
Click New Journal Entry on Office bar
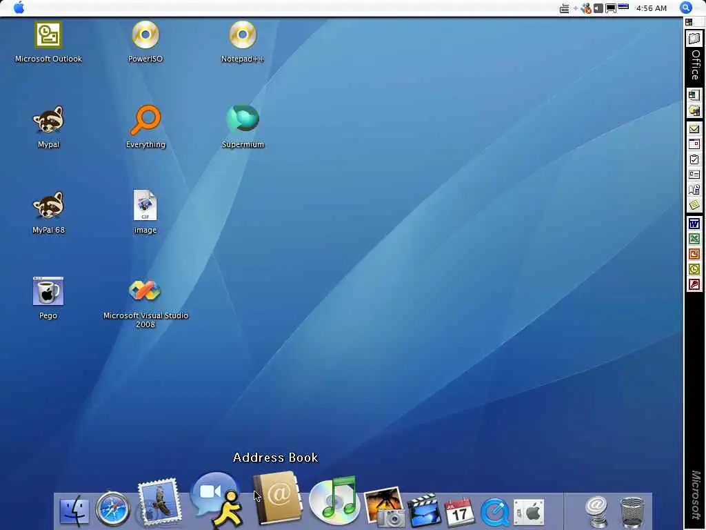point(694,190)
